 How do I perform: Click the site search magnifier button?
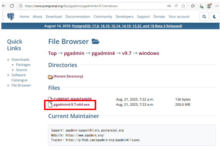point(204,17)
